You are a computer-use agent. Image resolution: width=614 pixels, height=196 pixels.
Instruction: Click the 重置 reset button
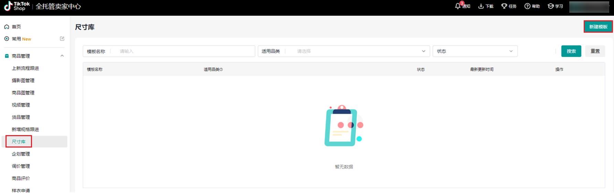(x=595, y=51)
